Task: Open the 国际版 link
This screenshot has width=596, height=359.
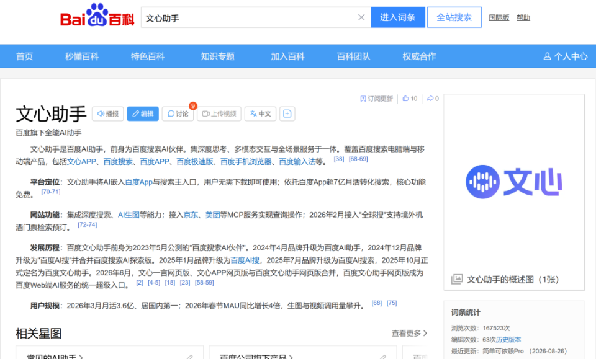Action: [x=499, y=17]
